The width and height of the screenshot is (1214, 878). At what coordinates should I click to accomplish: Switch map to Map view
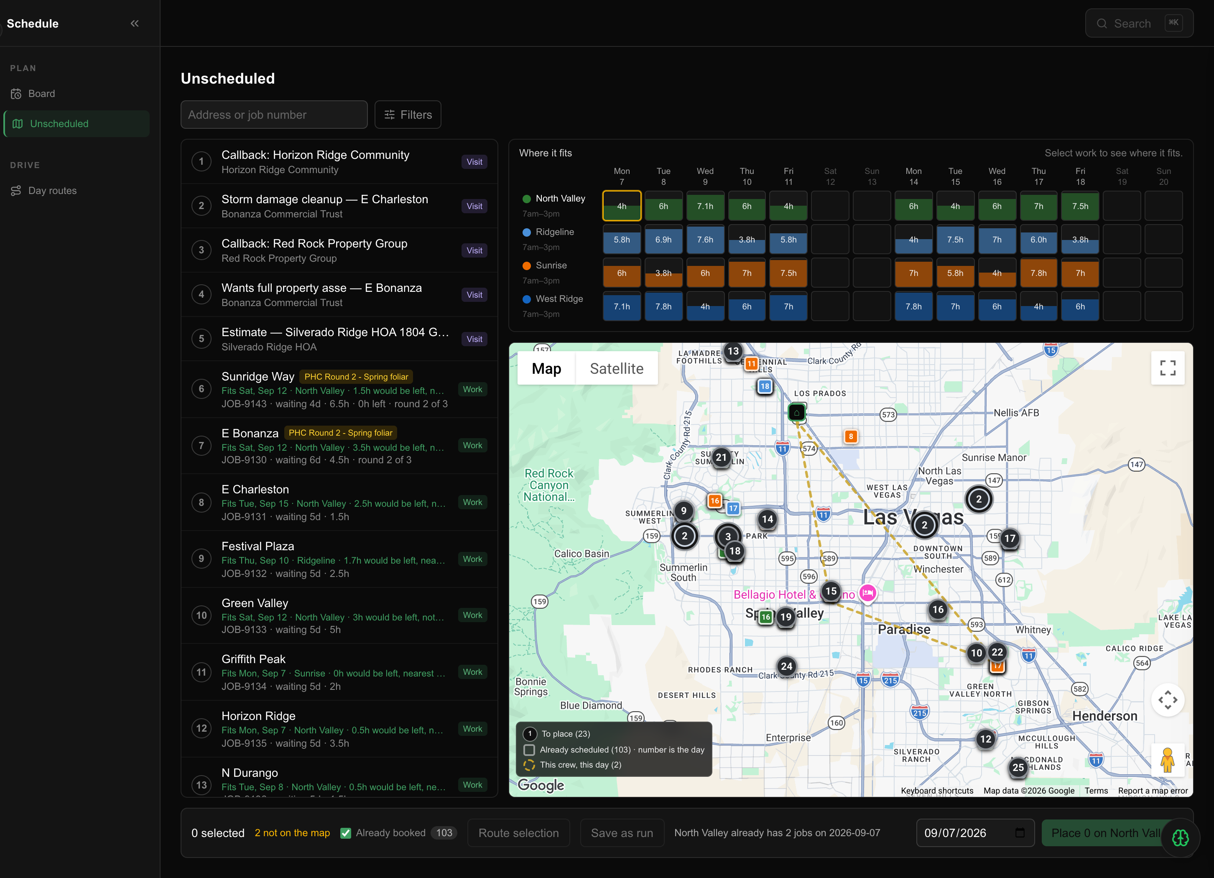point(546,368)
